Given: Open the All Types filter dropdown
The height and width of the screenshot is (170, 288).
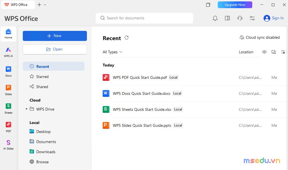Looking at the screenshot, I should (112, 52).
